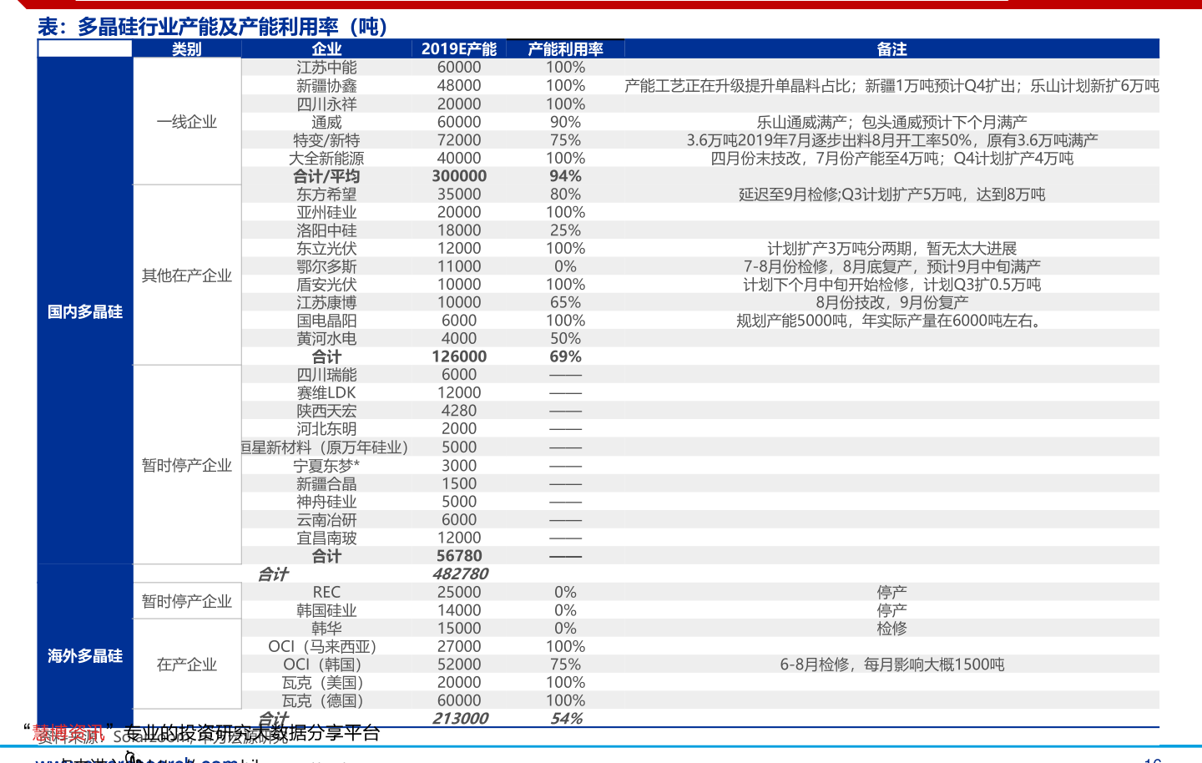The height and width of the screenshot is (763, 1202).
Task: Click the overseas total 213000
Action: tap(461, 719)
